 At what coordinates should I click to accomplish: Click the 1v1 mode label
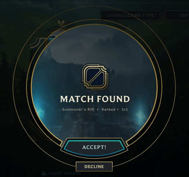[125, 109]
